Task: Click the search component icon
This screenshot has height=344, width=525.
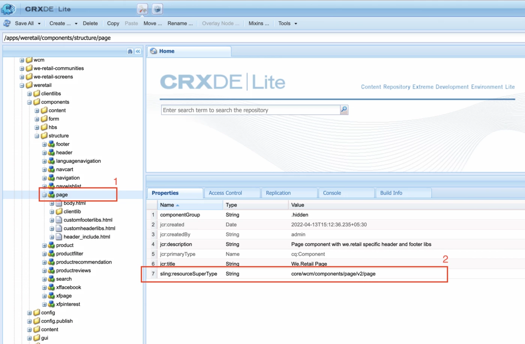Action: (51, 279)
